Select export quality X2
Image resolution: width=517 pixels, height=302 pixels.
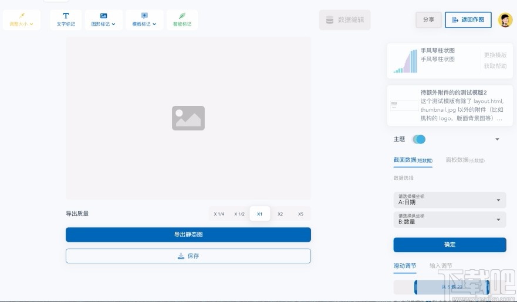281,214
